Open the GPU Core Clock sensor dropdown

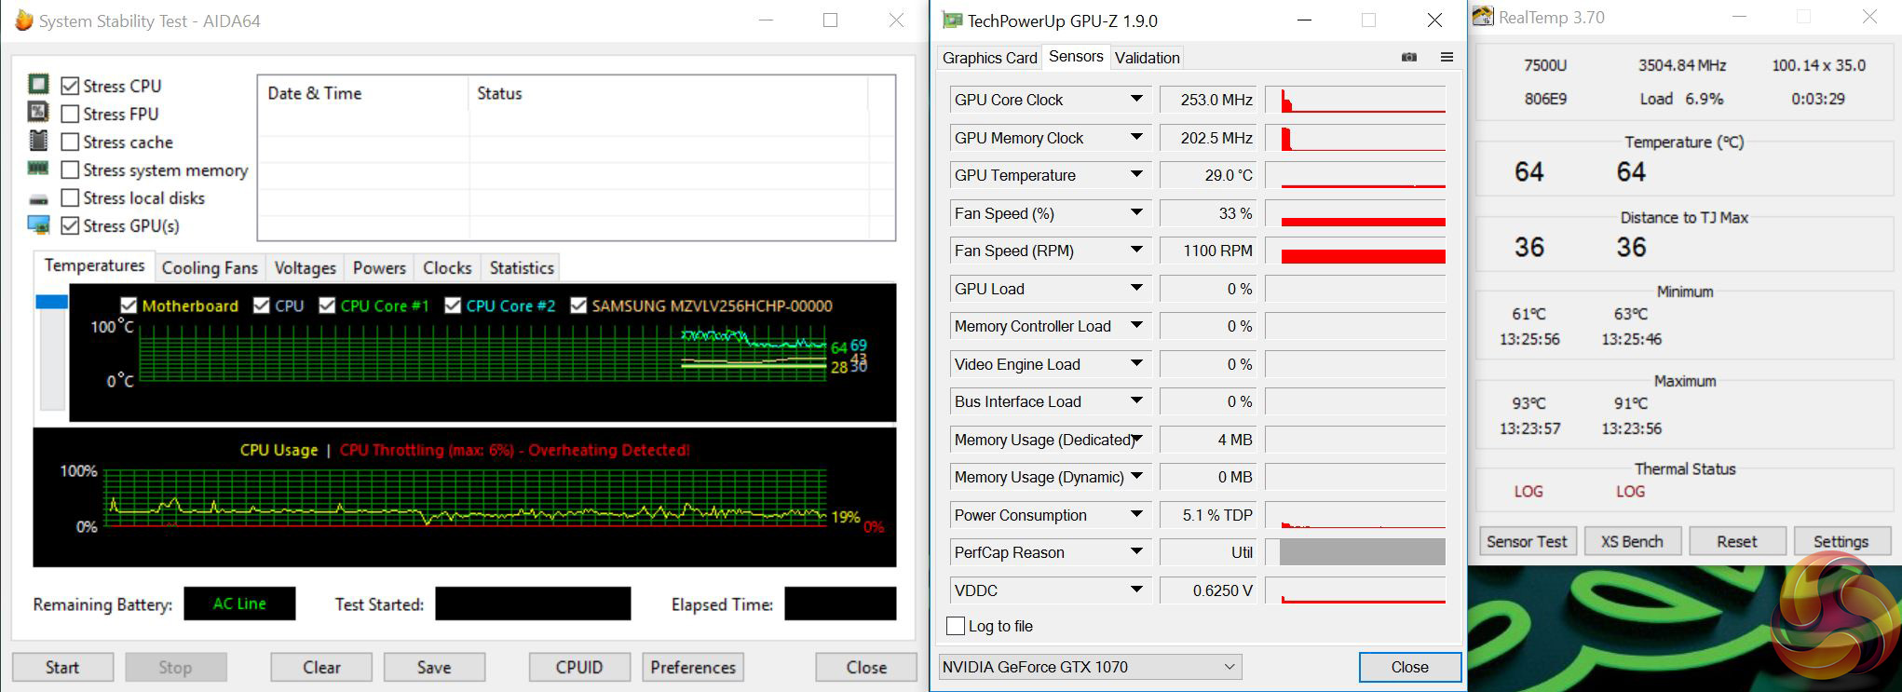coord(1136,99)
